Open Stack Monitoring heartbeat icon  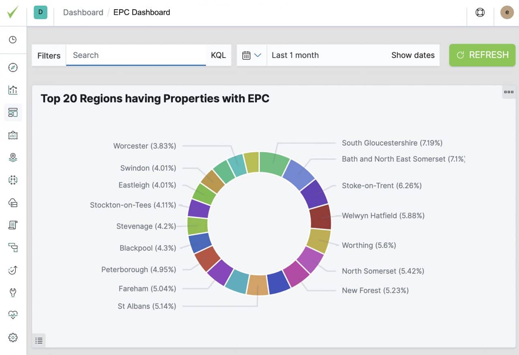(x=12, y=315)
